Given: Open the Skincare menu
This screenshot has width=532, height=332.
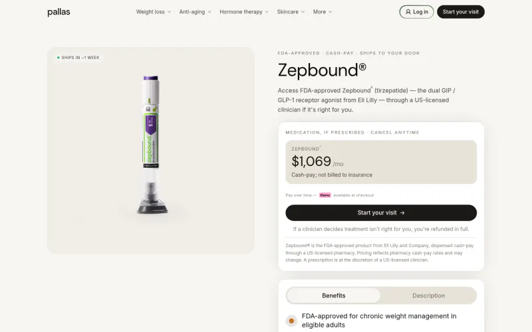Looking at the screenshot, I should [291, 12].
